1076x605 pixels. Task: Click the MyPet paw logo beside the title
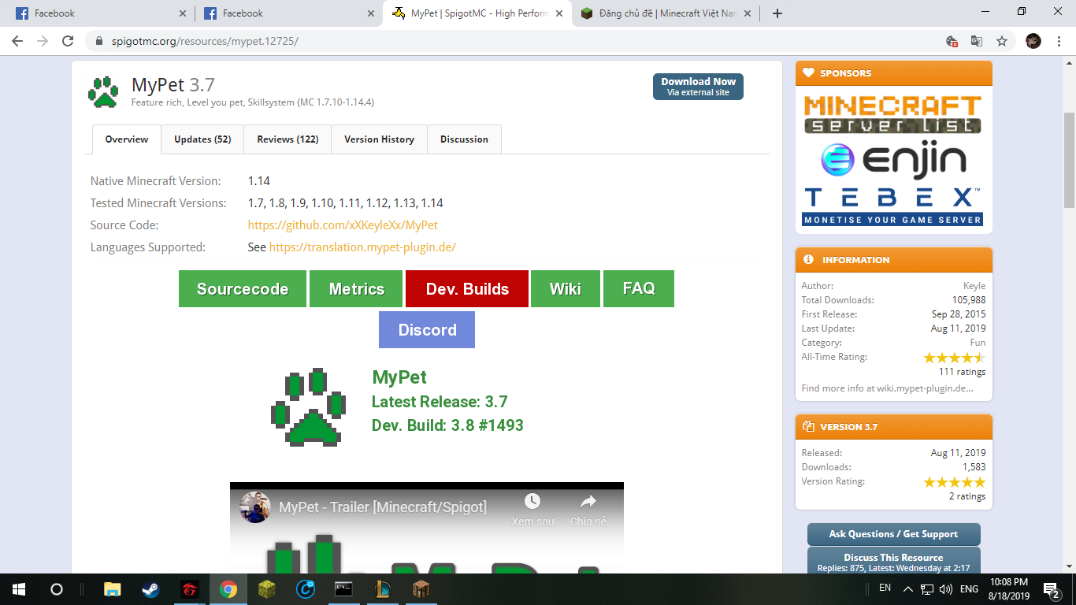[x=102, y=91]
